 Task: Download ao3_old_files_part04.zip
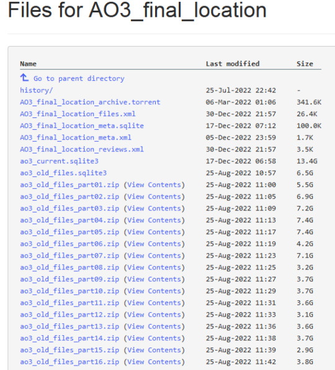(69, 220)
